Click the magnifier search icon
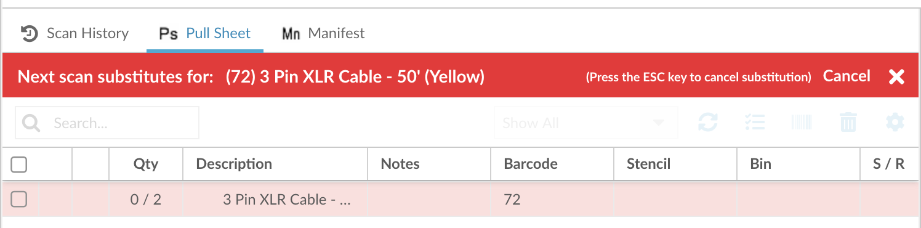Viewport: 921px width, 228px height. 31,123
